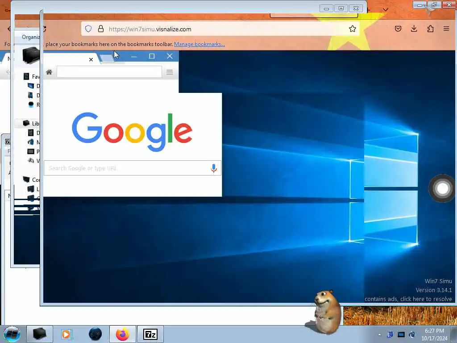The image size is (457, 343).
Task: Maximize the simulated browser window
Action: (152, 56)
